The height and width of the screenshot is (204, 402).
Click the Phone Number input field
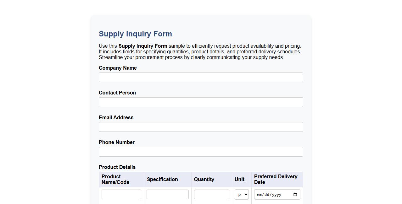(x=201, y=152)
